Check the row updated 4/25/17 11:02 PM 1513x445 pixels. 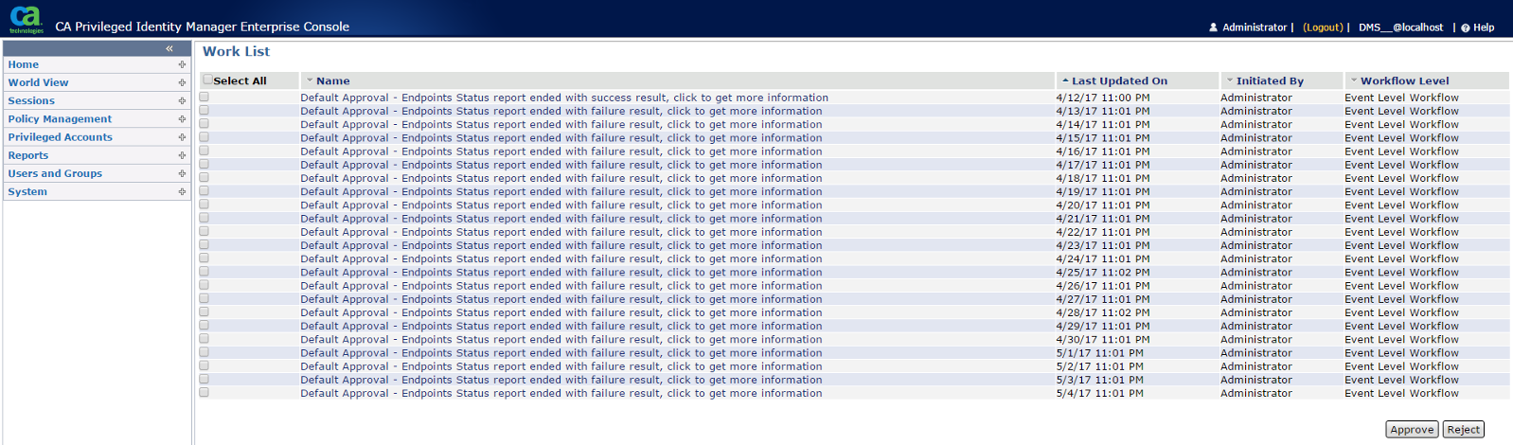(204, 272)
